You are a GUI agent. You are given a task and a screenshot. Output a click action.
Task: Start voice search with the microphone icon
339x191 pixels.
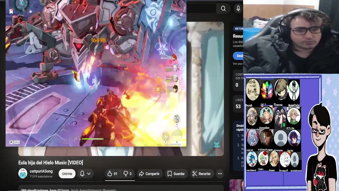click(x=238, y=9)
